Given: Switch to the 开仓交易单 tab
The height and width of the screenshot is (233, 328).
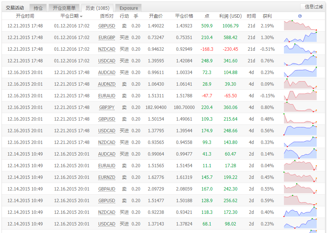Looking at the screenshot, I should tap(64, 8).
